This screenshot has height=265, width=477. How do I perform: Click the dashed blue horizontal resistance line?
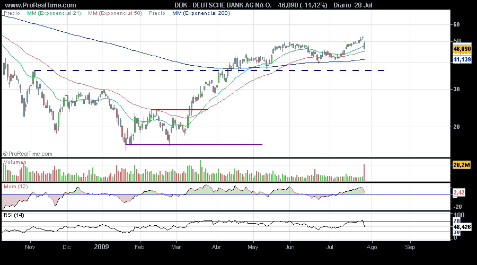(209, 70)
